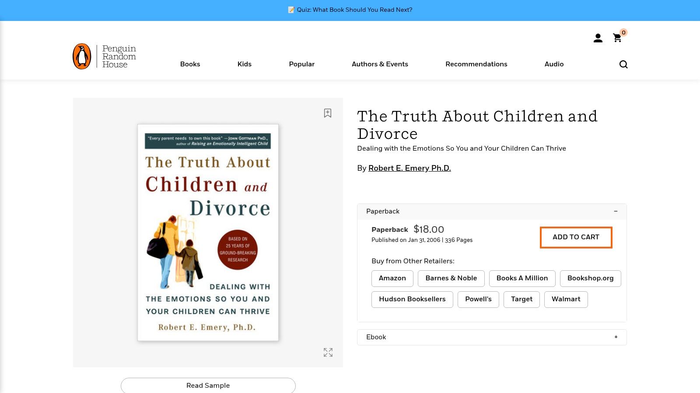Click the book title heading
This screenshot has height=393, width=700.
pyautogui.click(x=477, y=125)
